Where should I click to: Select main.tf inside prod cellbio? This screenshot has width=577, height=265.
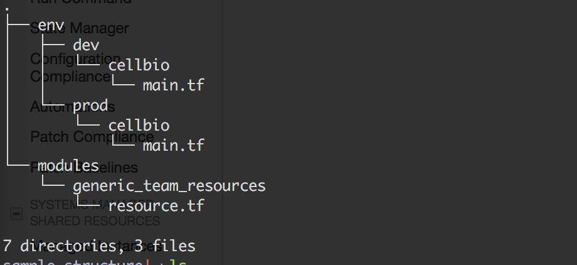click(x=173, y=146)
